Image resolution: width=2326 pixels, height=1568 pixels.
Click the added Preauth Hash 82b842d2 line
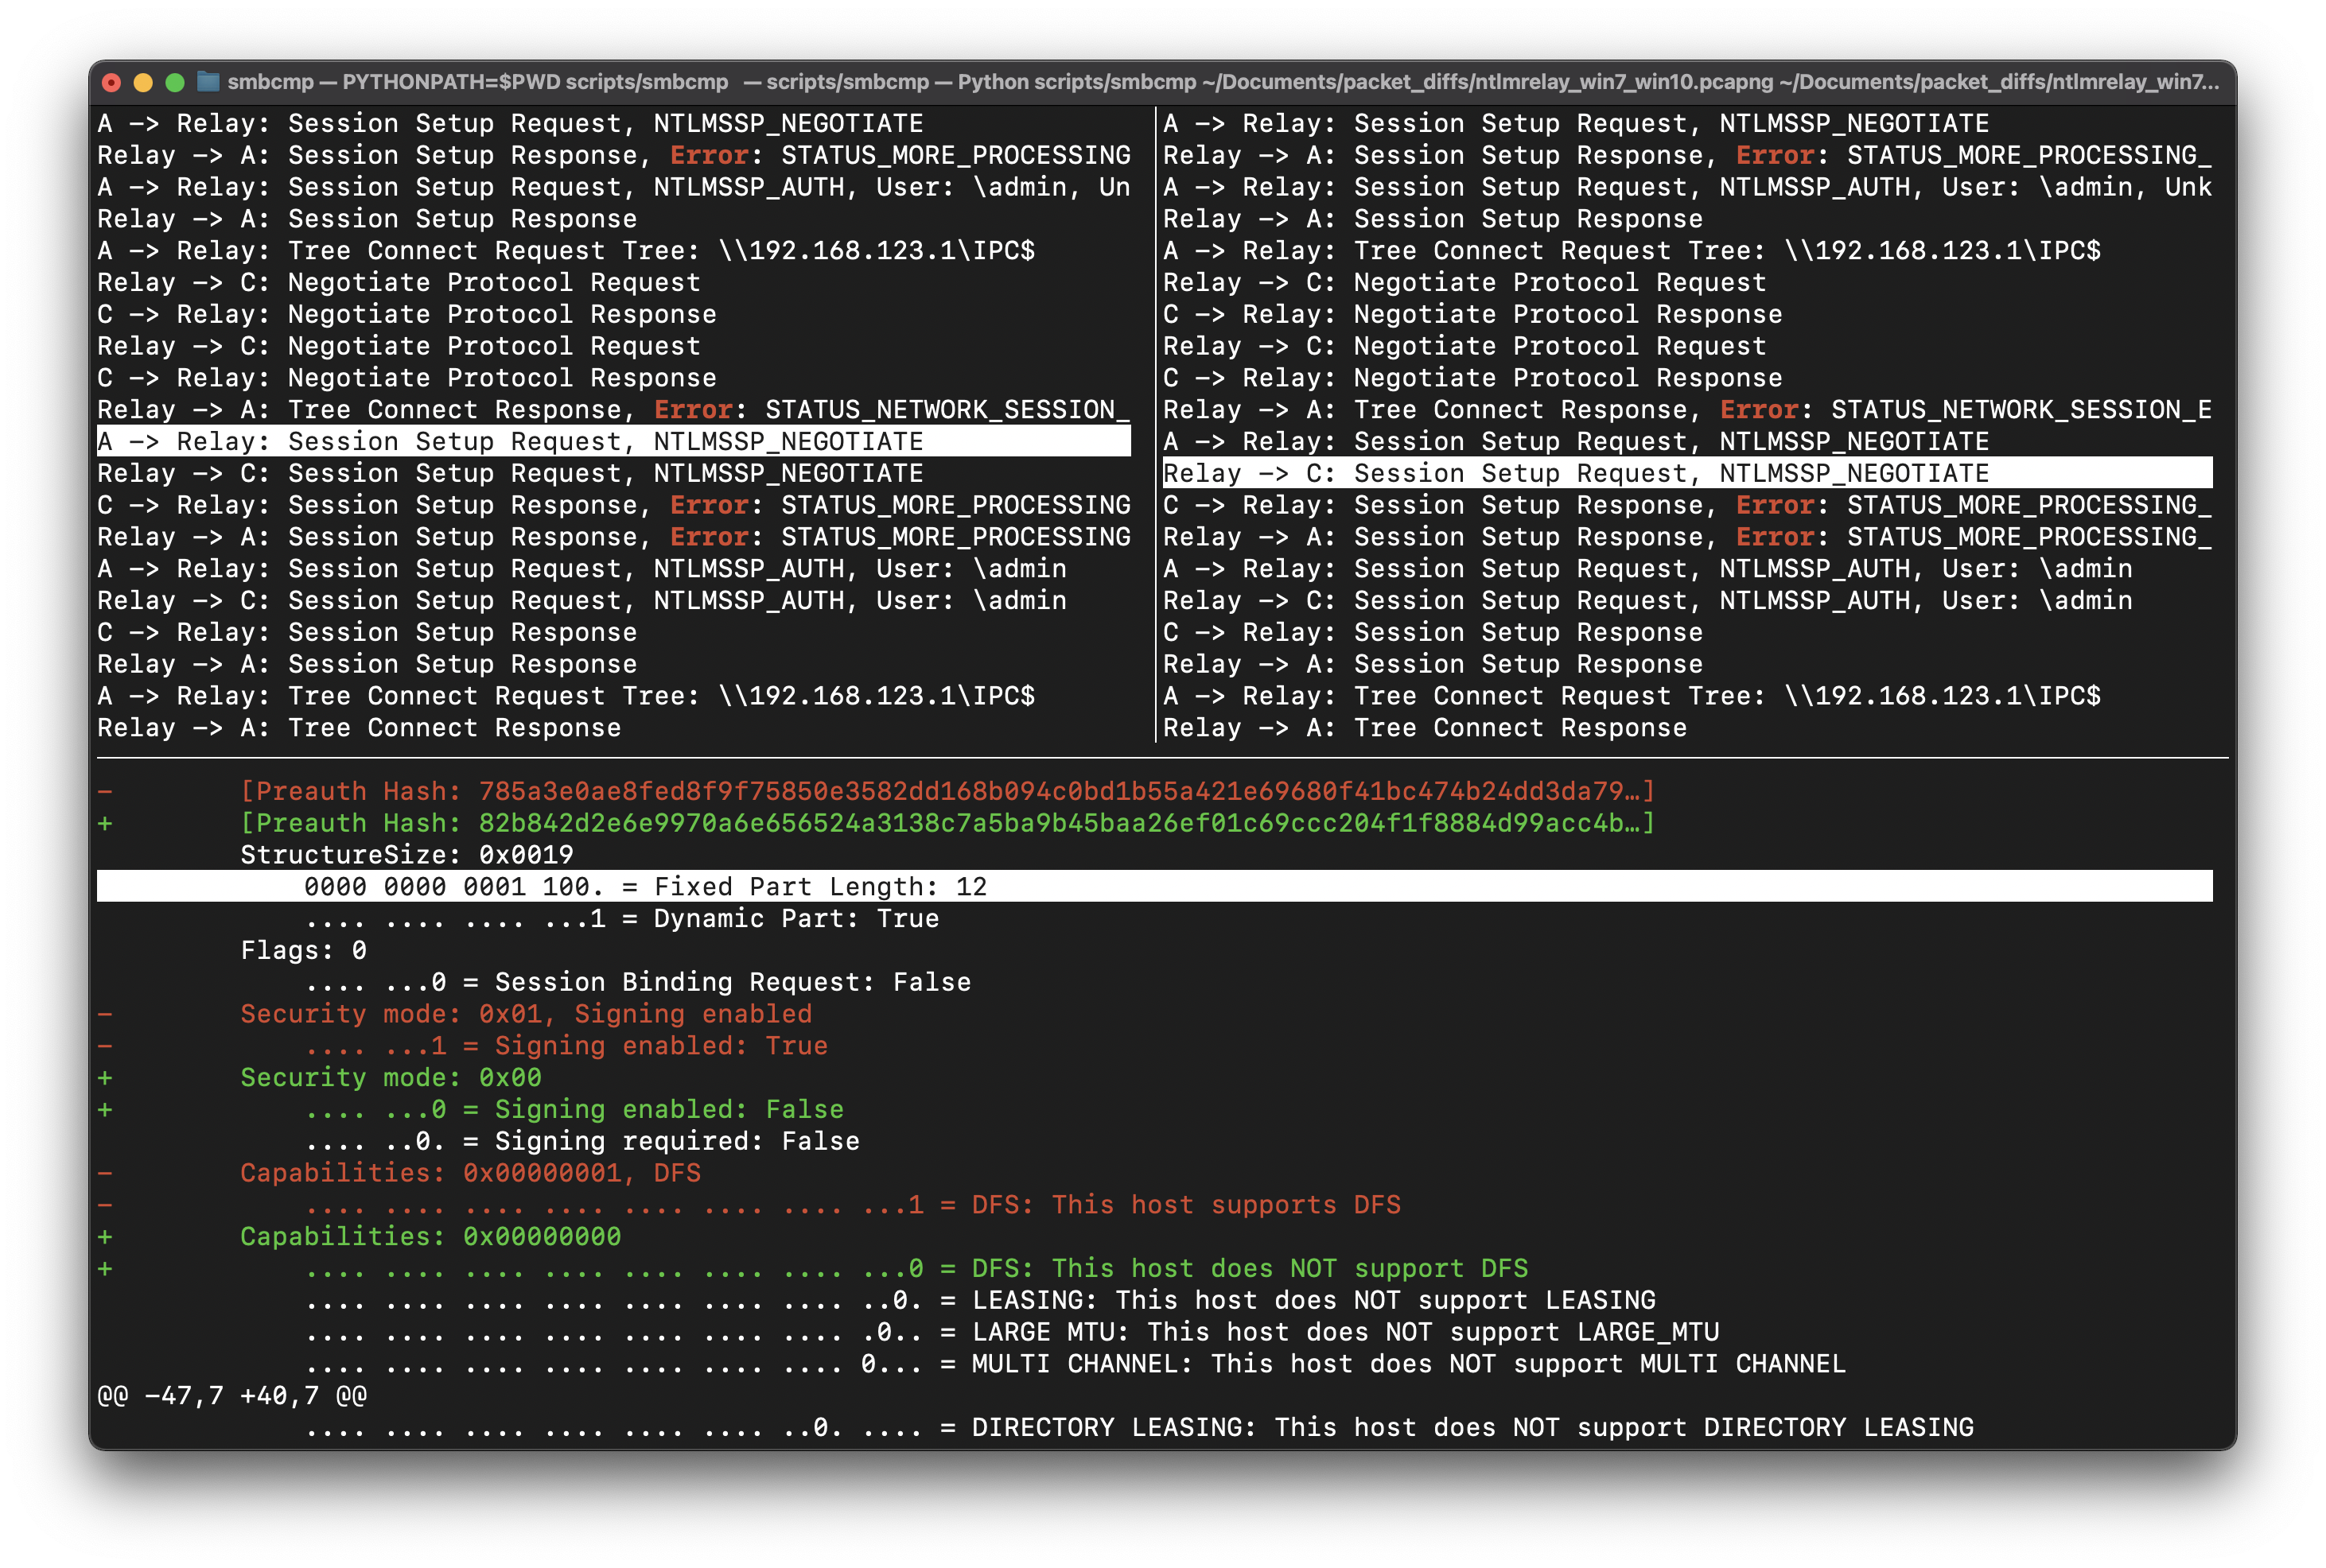tap(947, 823)
